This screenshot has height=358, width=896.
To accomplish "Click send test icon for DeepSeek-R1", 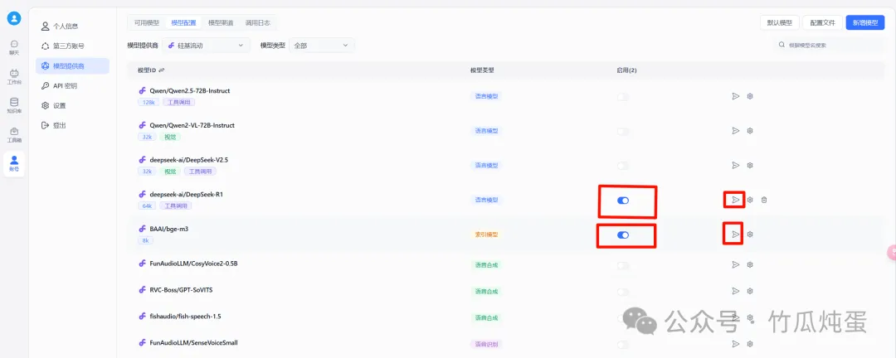I will (x=735, y=200).
